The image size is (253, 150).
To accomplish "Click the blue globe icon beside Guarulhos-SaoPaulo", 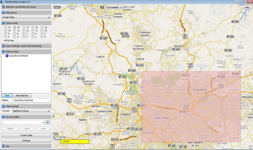I will tap(7, 56).
